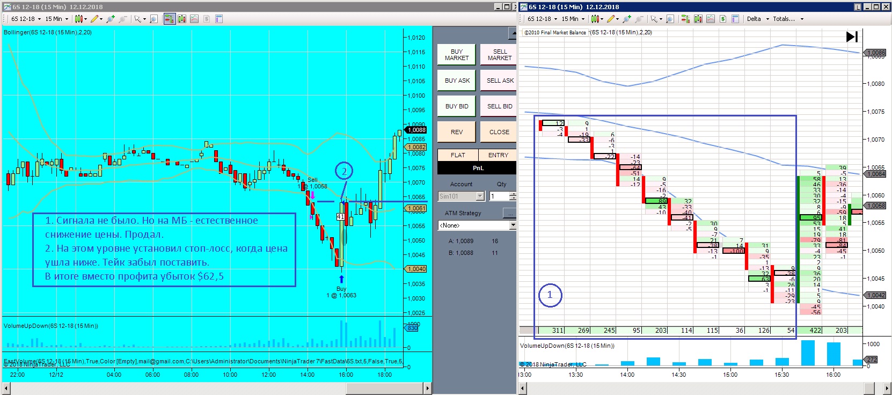This screenshot has width=892, height=395.
Task: Click the FLAT position display
Action: 458,155
